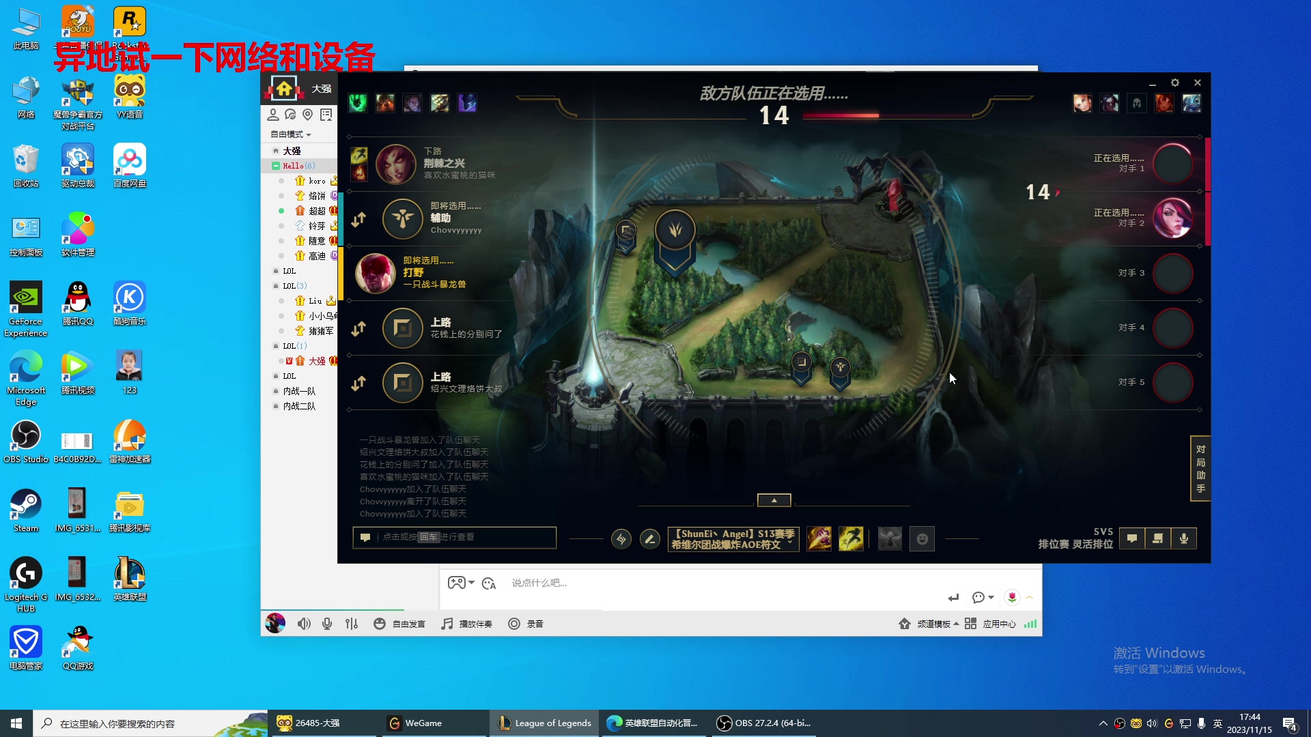Screen dimensions: 1311x737
Task: Expand the YY gift panel up arrow
Action: [x=1030, y=598]
